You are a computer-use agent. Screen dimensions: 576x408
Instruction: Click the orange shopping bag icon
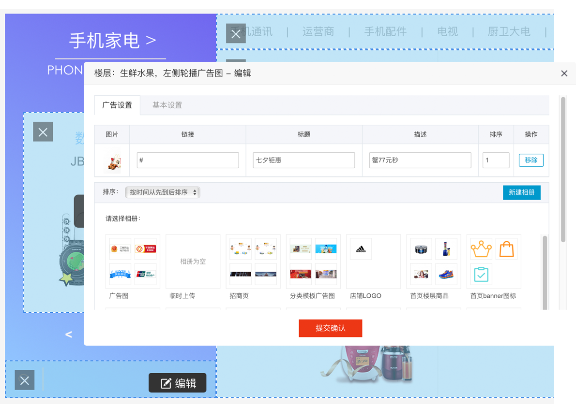tap(507, 249)
